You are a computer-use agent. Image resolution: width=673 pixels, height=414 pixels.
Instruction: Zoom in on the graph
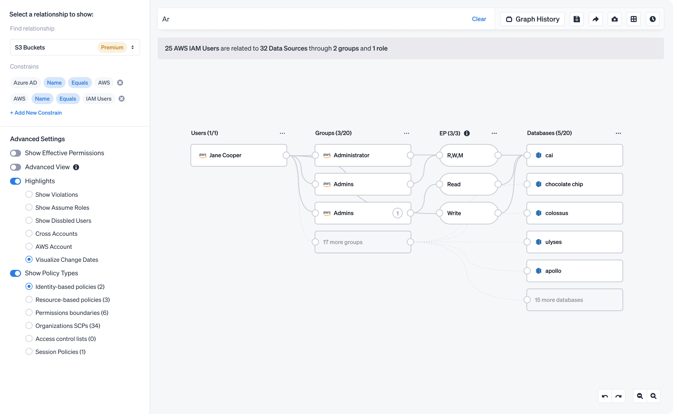653,396
